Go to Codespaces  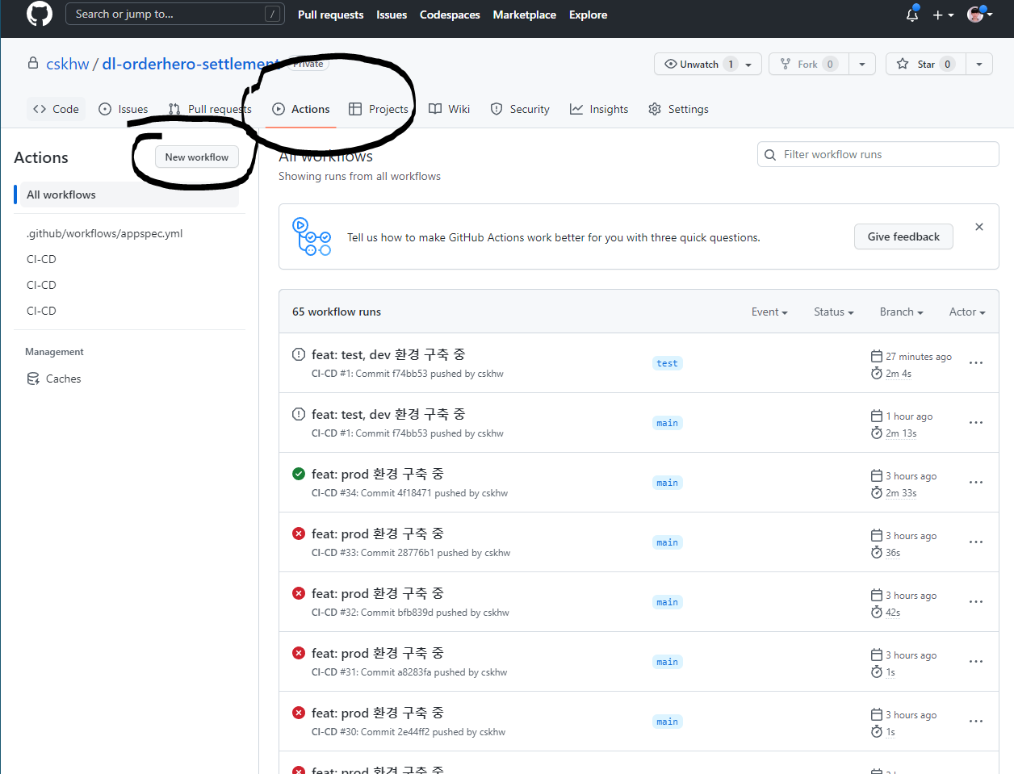click(x=450, y=15)
